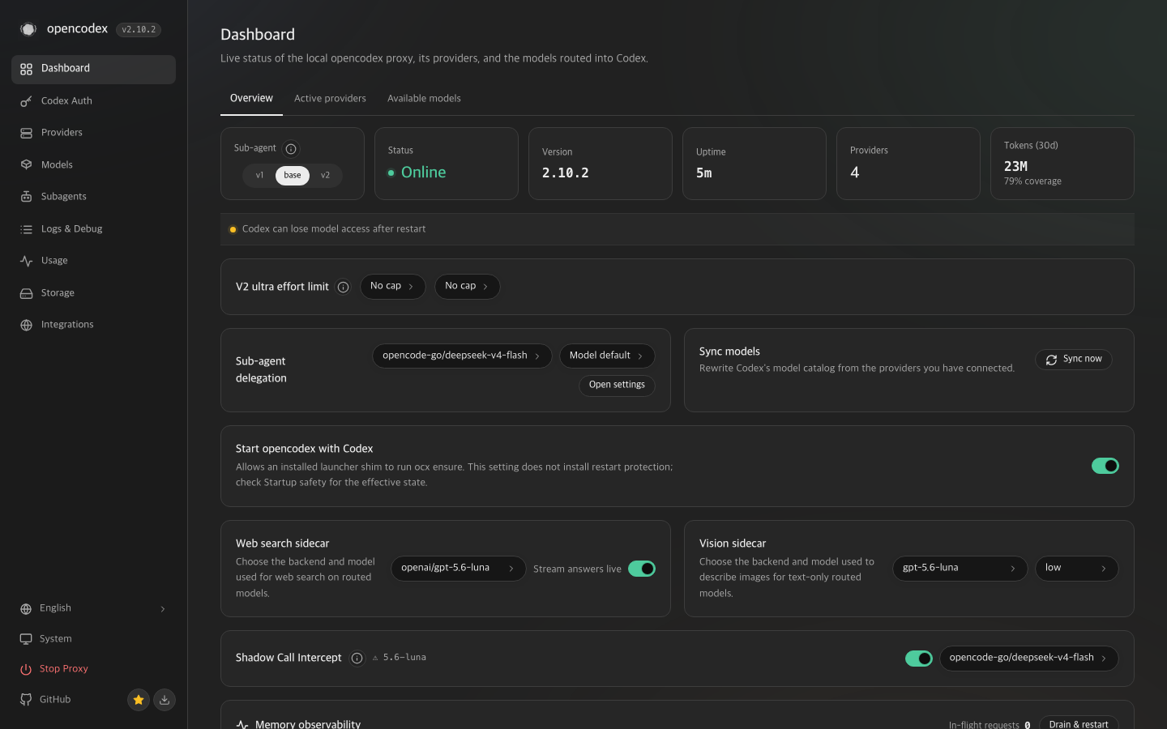Screen dimensions: 1167x729
Task: Open the first No cap dropdown
Action: [393, 287]
